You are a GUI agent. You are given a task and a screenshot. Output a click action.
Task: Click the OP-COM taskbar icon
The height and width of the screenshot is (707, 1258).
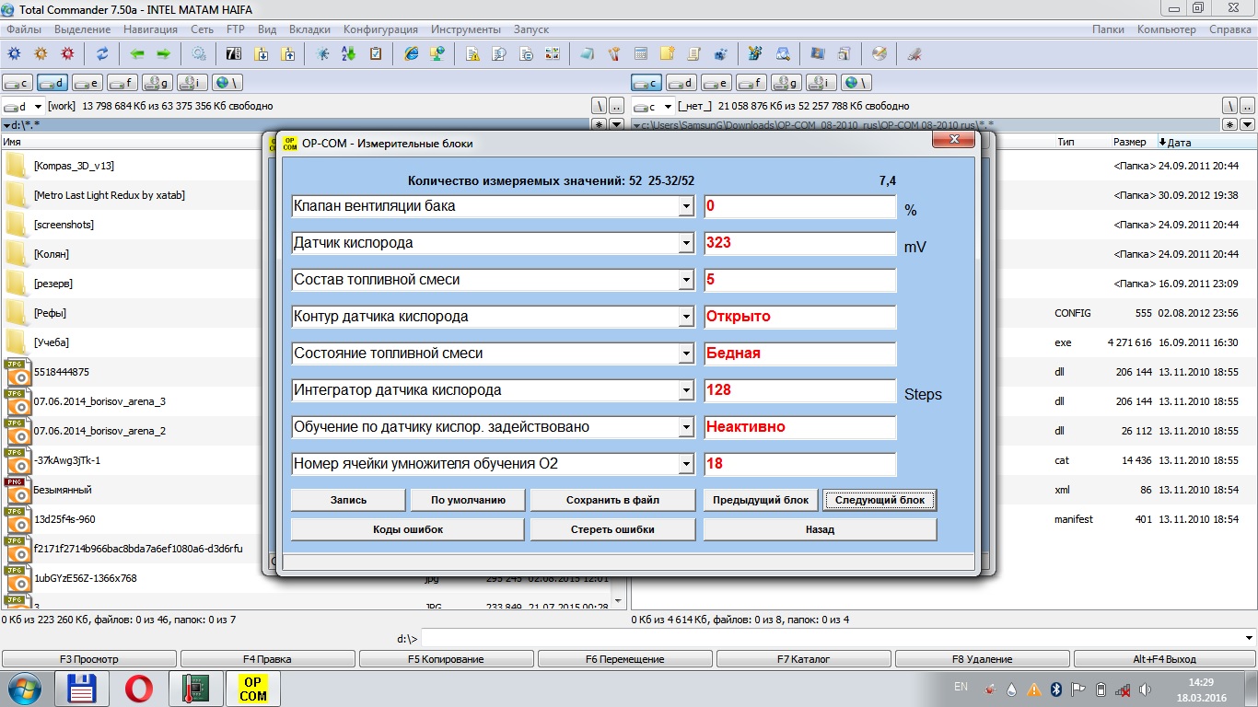[x=252, y=689]
